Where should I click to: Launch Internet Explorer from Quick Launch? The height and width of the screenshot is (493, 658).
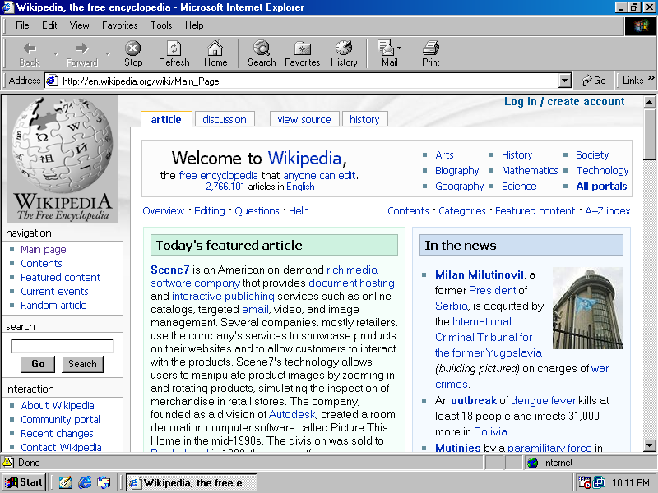click(85, 482)
